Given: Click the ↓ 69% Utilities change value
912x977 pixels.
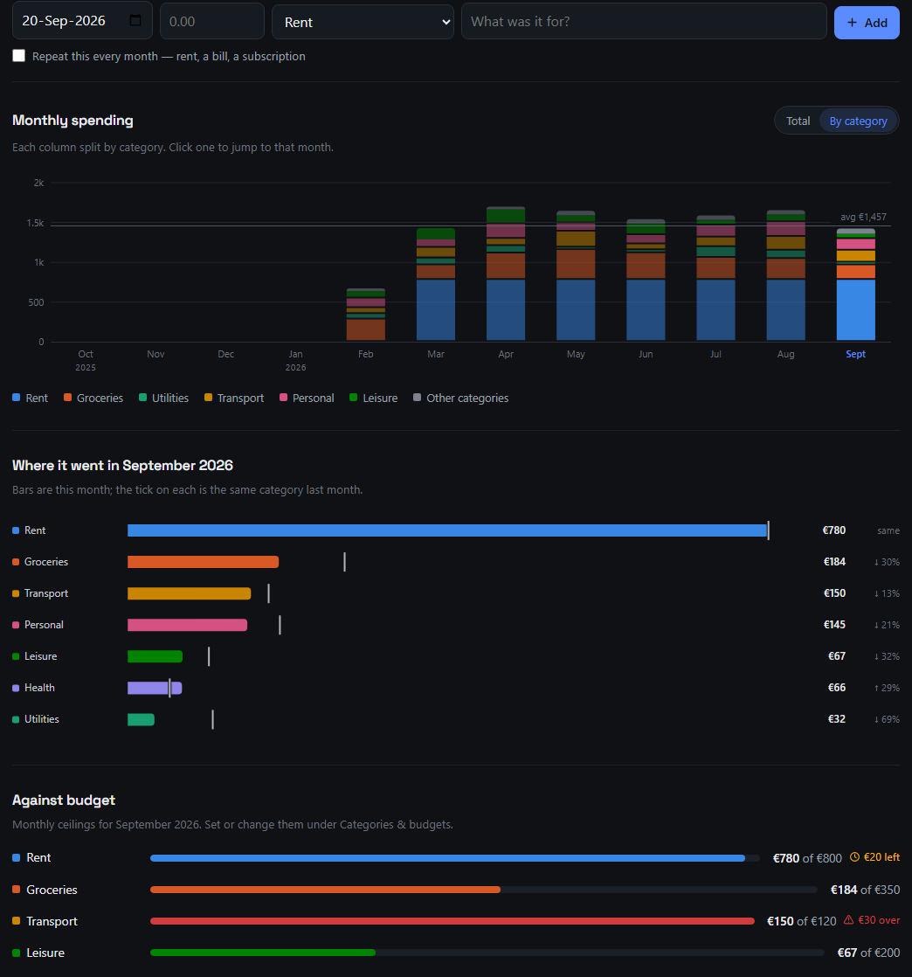Looking at the screenshot, I should point(887,719).
